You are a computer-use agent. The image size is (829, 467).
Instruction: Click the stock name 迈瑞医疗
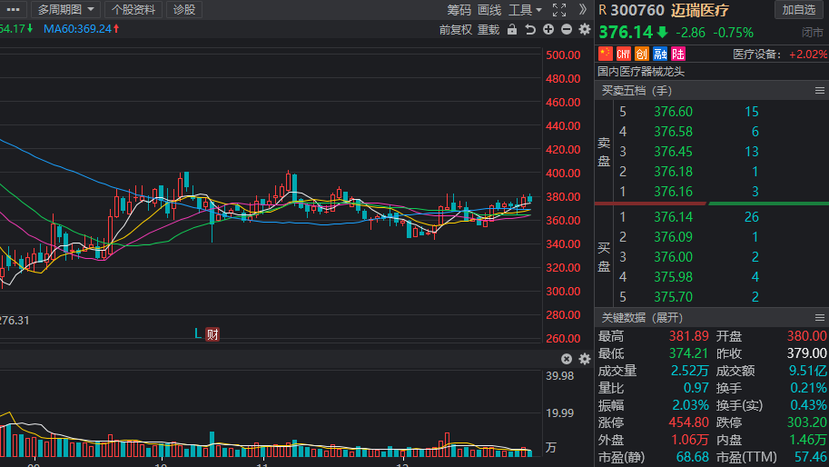click(x=700, y=10)
